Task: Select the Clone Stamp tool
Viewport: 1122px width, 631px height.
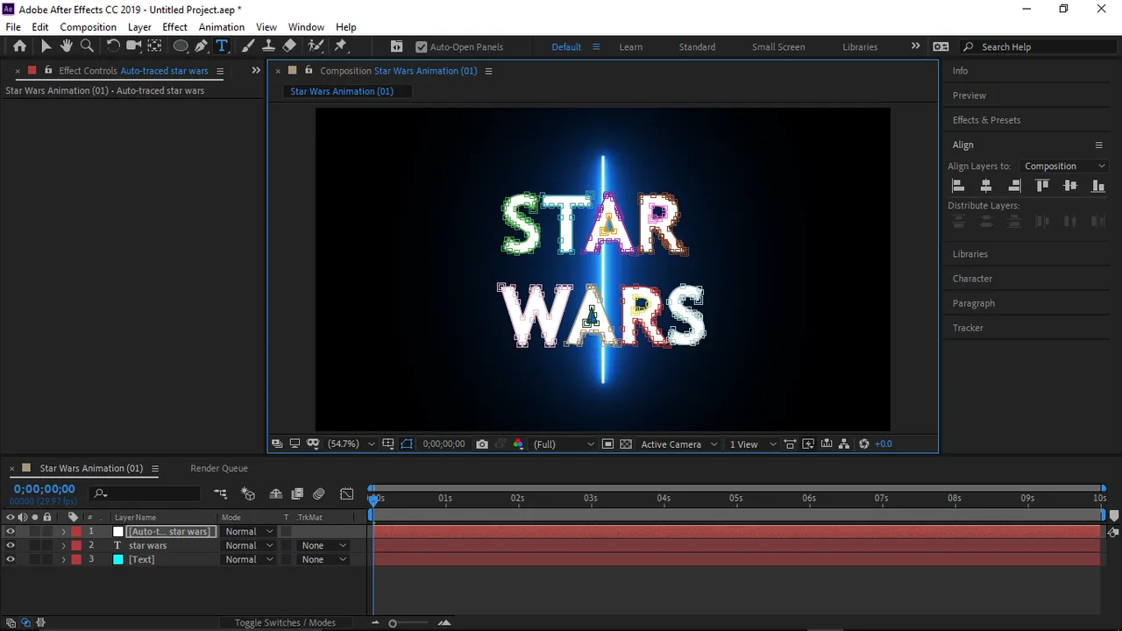Action: point(268,46)
